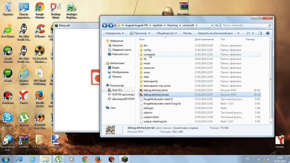Expand the chevron after AppData in address bar
The height and width of the screenshot is (163, 290).
pos(165,25)
